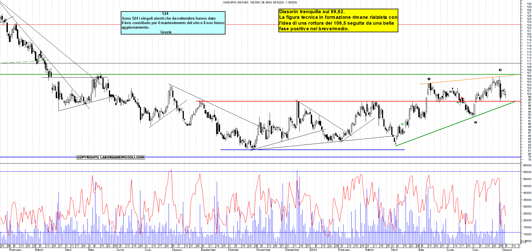Viewport: 532px width, 251px height.
Task: Click the 100 value on the price axis
Action: [529, 94]
